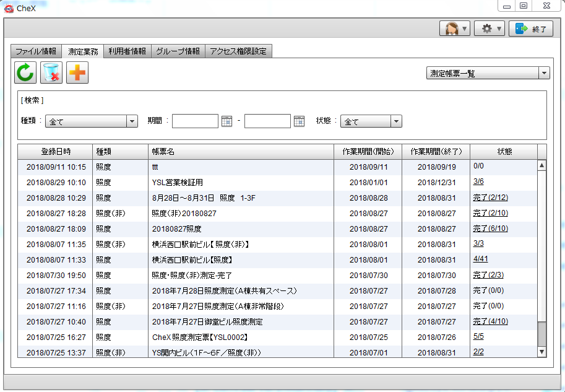Select 照度・照度(非)測定-完了 row
The height and width of the screenshot is (392, 565).
(277, 276)
